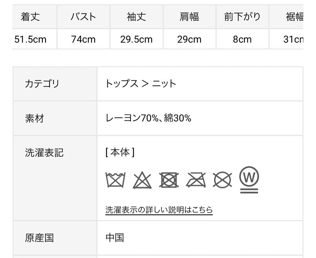This screenshot has height=258, width=316.
Task: Select the 着丈 column header
Action: point(30,16)
